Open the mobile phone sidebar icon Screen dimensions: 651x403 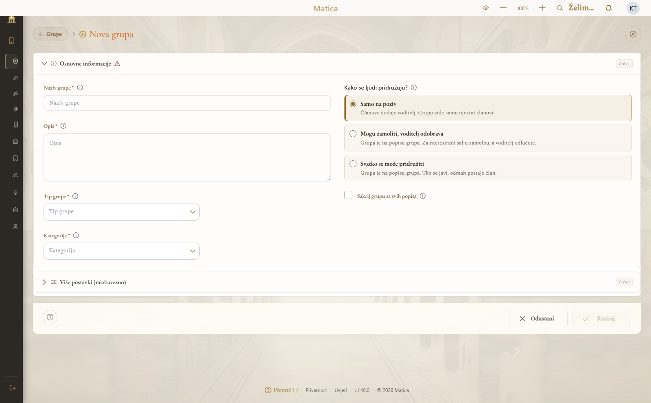pyautogui.click(x=11, y=41)
